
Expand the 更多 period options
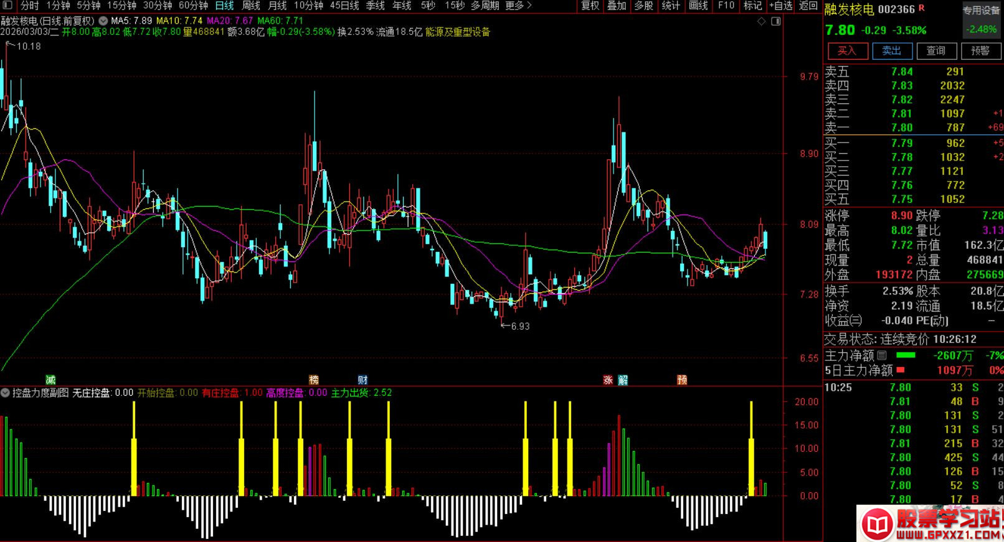[518, 6]
